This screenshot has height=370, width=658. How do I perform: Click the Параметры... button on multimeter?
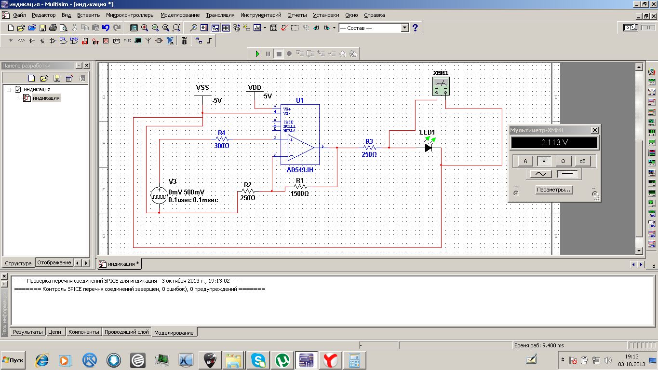point(553,190)
